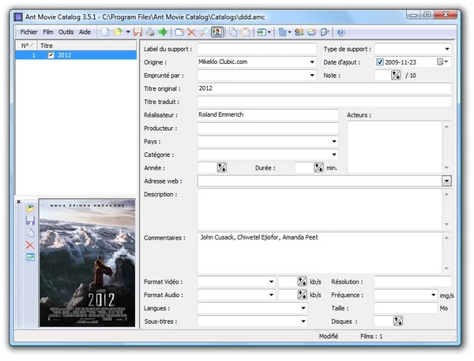Delete the picture with the panel red X
Screen dimensions: 474x361
coord(30,245)
